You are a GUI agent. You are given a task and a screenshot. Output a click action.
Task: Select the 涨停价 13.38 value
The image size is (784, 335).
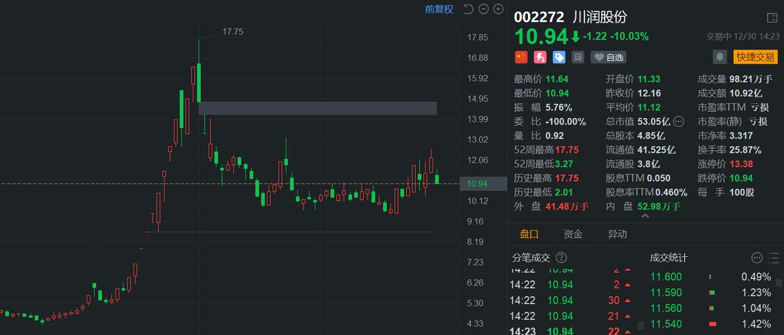[x=742, y=164]
